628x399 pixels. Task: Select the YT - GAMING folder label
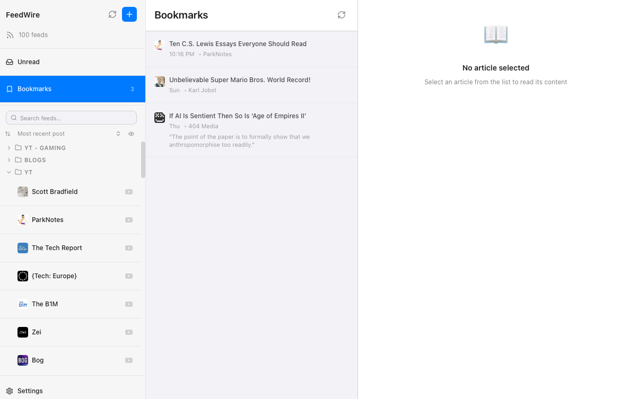(45, 148)
